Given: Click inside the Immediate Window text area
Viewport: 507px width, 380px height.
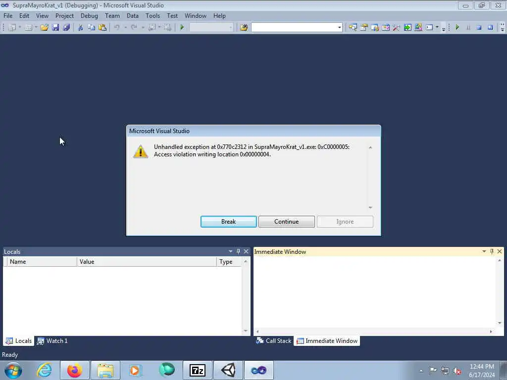Looking at the screenshot, I should pos(375,292).
